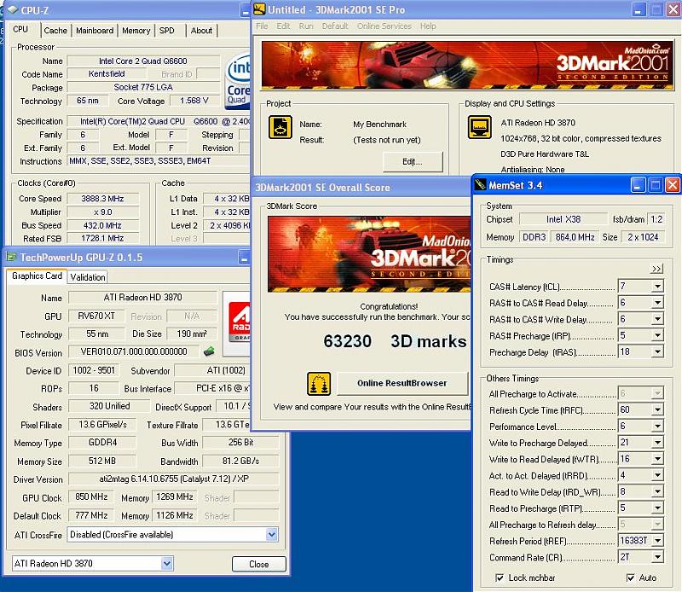Viewport: 682px width, 592px height.
Task: Click the ATI Radeon logo in GPU-Z
Action: click(x=239, y=323)
